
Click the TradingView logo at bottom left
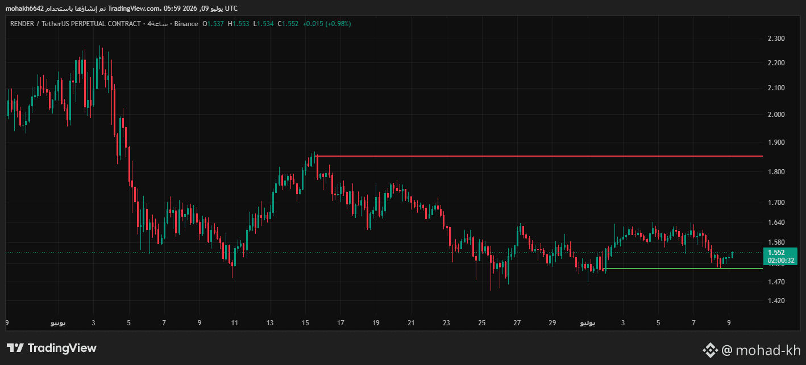(52, 348)
